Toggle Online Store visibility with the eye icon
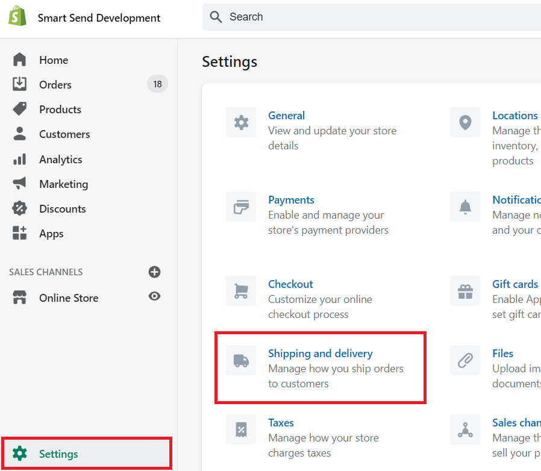 click(x=155, y=296)
